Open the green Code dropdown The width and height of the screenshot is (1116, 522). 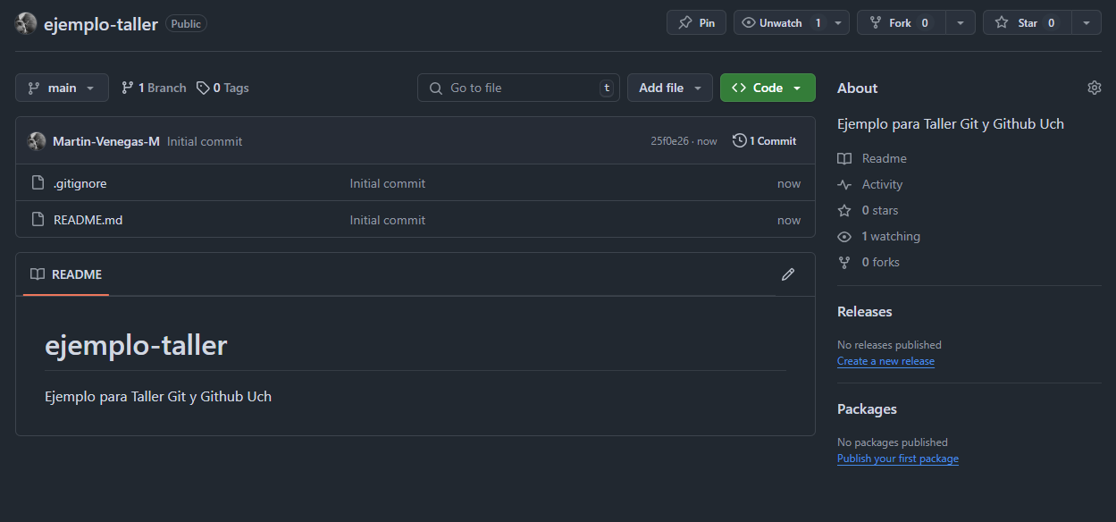pyautogui.click(x=768, y=88)
